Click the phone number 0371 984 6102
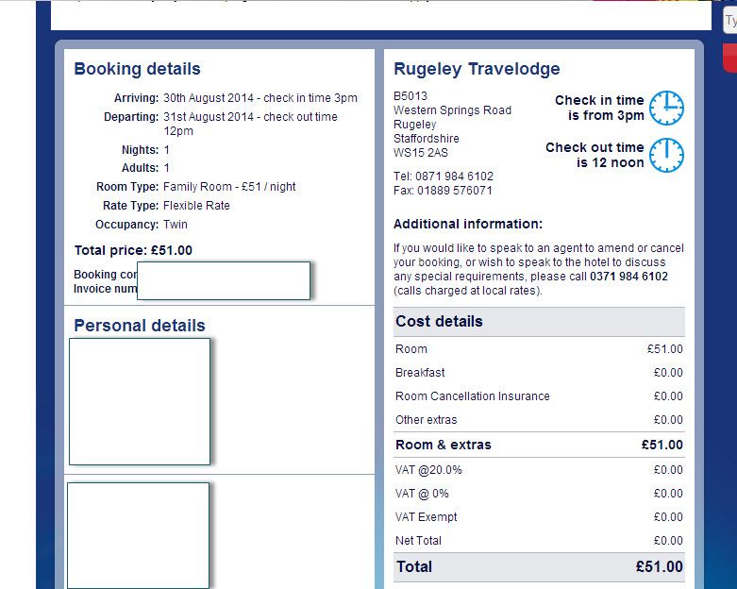 pyautogui.click(x=628, y=277)
